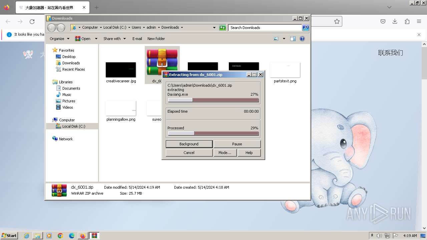Open the dropdown arrow beside Open
Image resolution: width=427 pixels, height=240 pixels.
96,39
